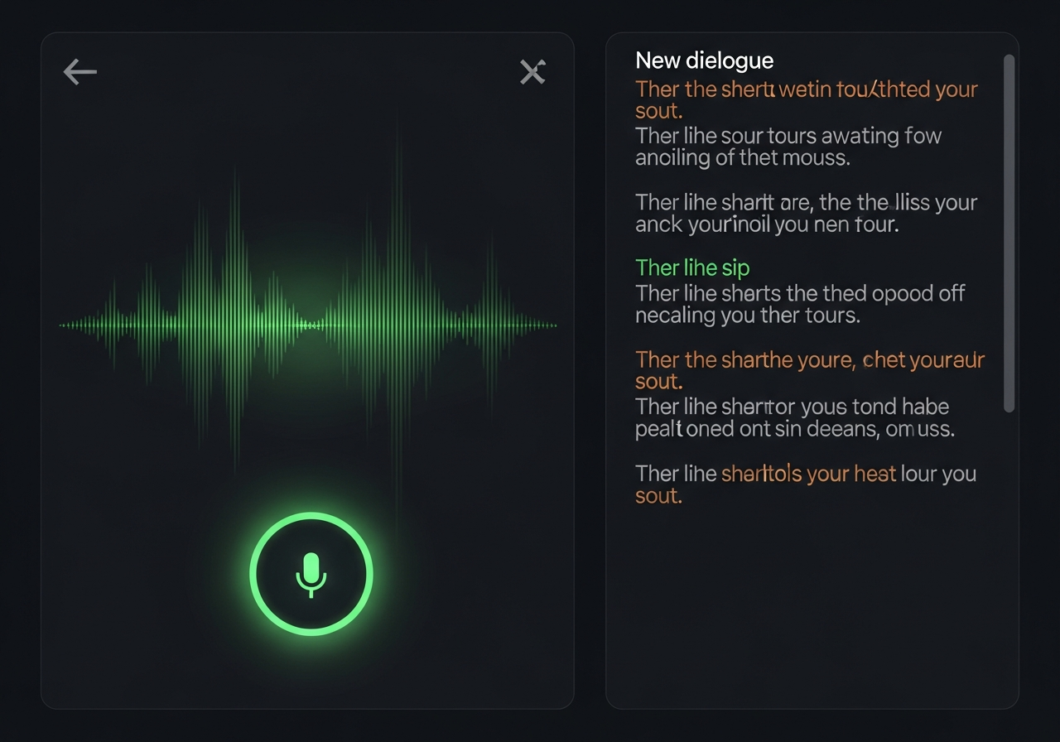The width and height of the screenshot is (1060, 742).
Task: Tap the glowing green microphone button
Action: click(311, 574)
